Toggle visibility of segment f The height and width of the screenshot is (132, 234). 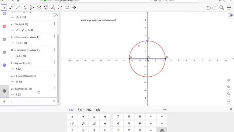coord(4,65)
